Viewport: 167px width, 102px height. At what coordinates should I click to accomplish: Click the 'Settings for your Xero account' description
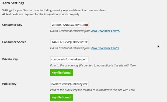click(54, 10)
